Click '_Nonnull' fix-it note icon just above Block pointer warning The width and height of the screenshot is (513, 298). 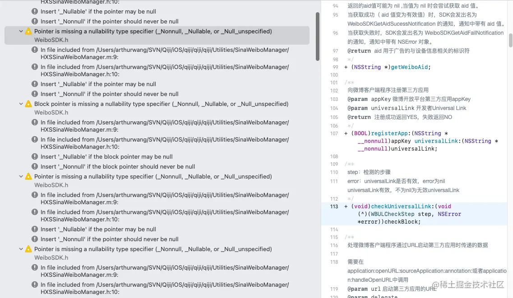pos(35,94)
